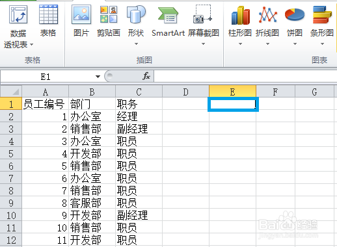337x247 pixels.
Task: Insert a Line chart (折线图)
Action: click(267, 25)
